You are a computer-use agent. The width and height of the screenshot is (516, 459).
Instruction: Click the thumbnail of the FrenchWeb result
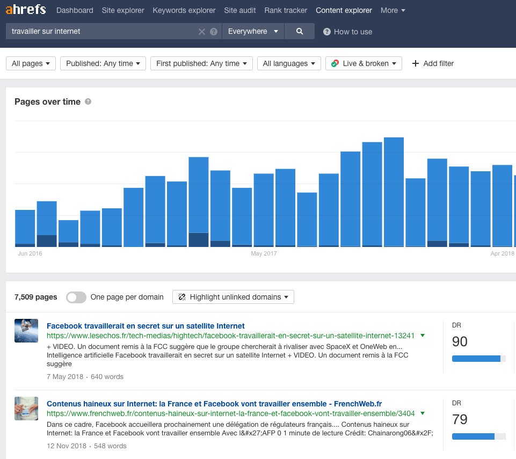click(x=26, y=409)
